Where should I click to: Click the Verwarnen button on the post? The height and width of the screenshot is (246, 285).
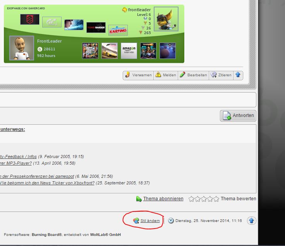coord(138,75)
